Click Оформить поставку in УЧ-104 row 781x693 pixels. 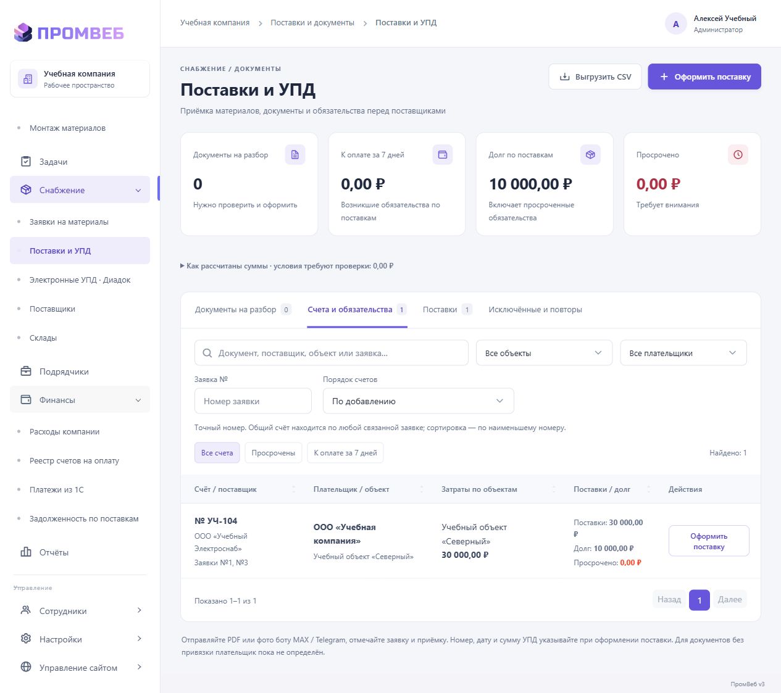coord(709,541)
